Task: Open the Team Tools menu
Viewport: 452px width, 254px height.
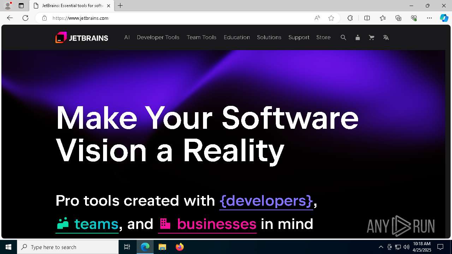Action: [201, 37]
